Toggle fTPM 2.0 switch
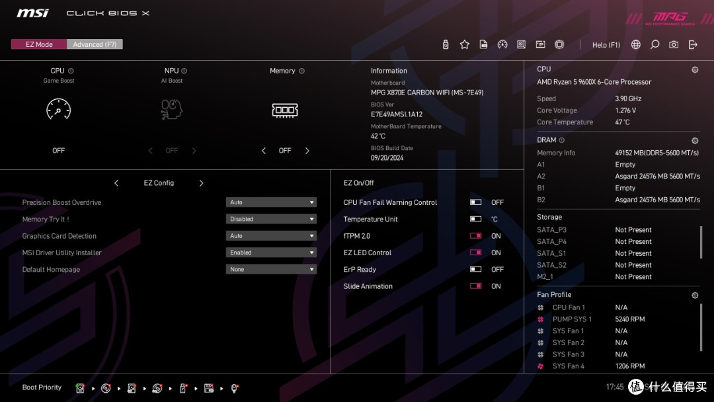Image resolution: width=714 pixels, height=402 pixels. [475, 236]
